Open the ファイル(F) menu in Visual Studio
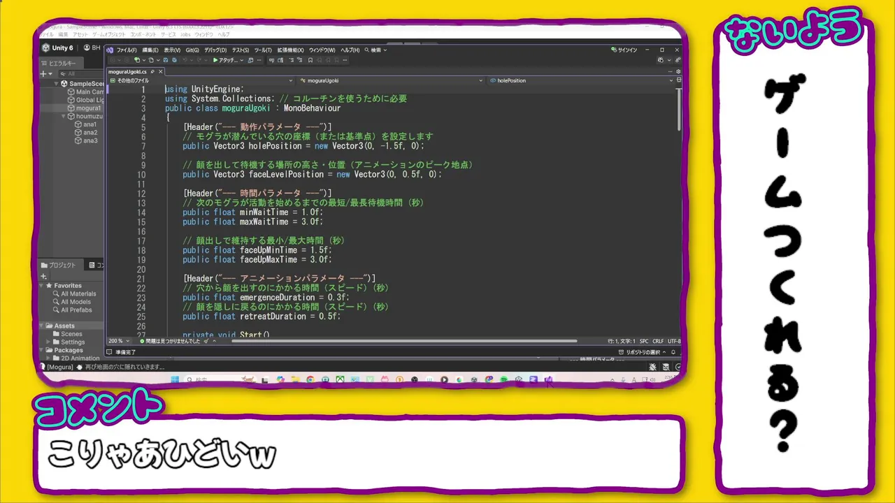 (127, 50)
